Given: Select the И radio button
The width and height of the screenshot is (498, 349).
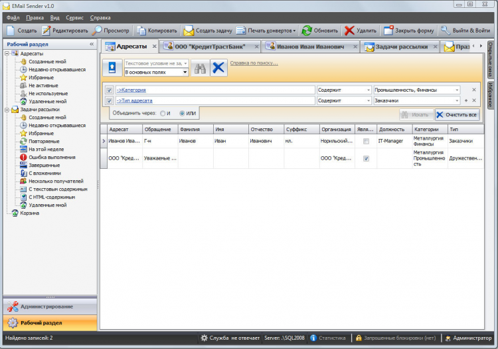Looking at the screenshot, I should (163, 114).
